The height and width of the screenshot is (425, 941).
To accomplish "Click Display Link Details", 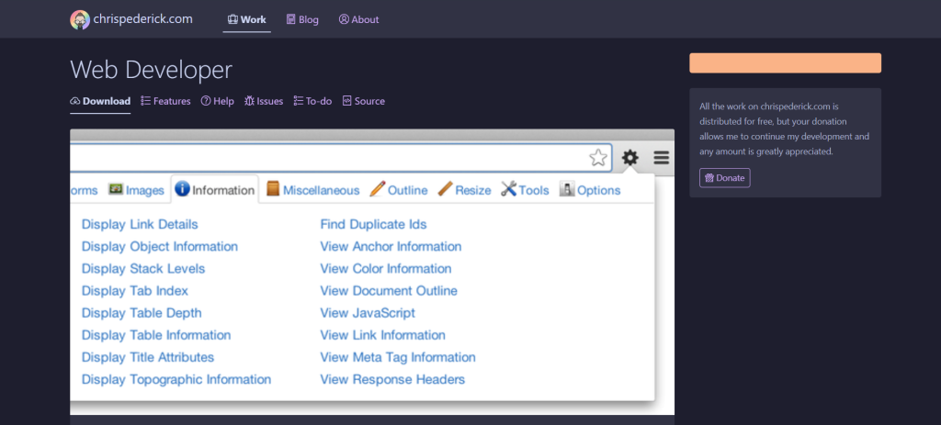I will (x=140, y=225).
